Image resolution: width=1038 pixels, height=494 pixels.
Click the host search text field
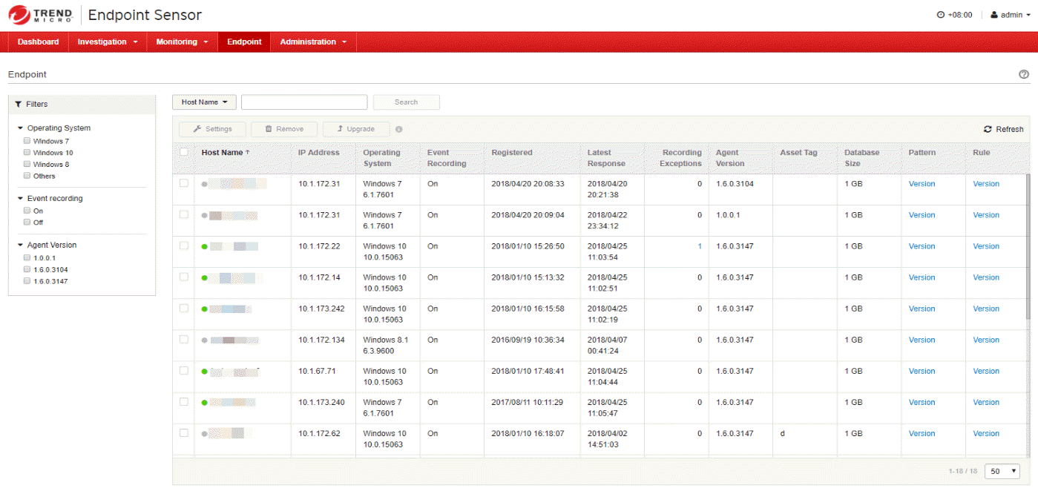304,102
